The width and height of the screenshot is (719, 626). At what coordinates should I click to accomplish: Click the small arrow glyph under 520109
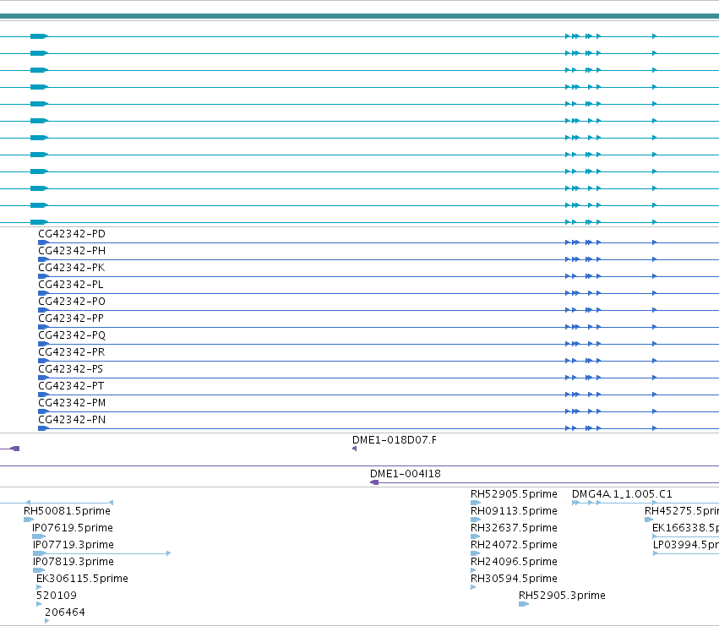pos(39,604)
